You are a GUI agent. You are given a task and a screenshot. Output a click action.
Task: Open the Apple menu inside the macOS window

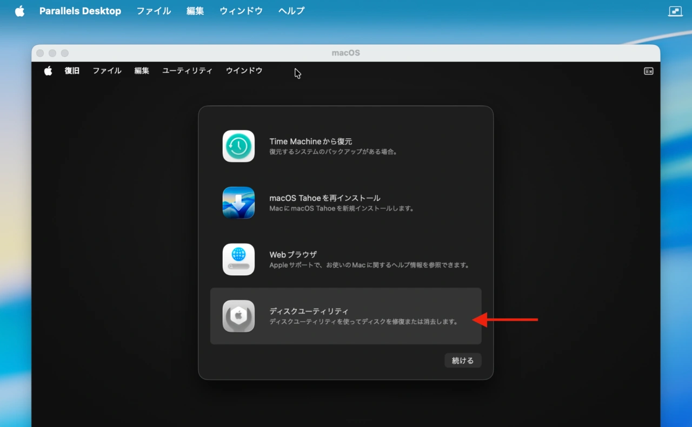pos(48,71)
